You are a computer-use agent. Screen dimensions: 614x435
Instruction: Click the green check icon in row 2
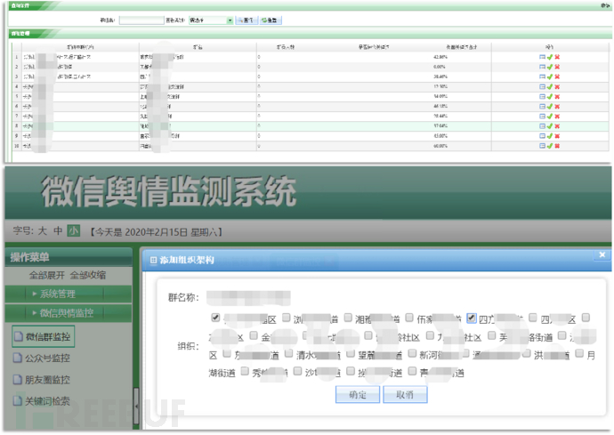point(550,67)
